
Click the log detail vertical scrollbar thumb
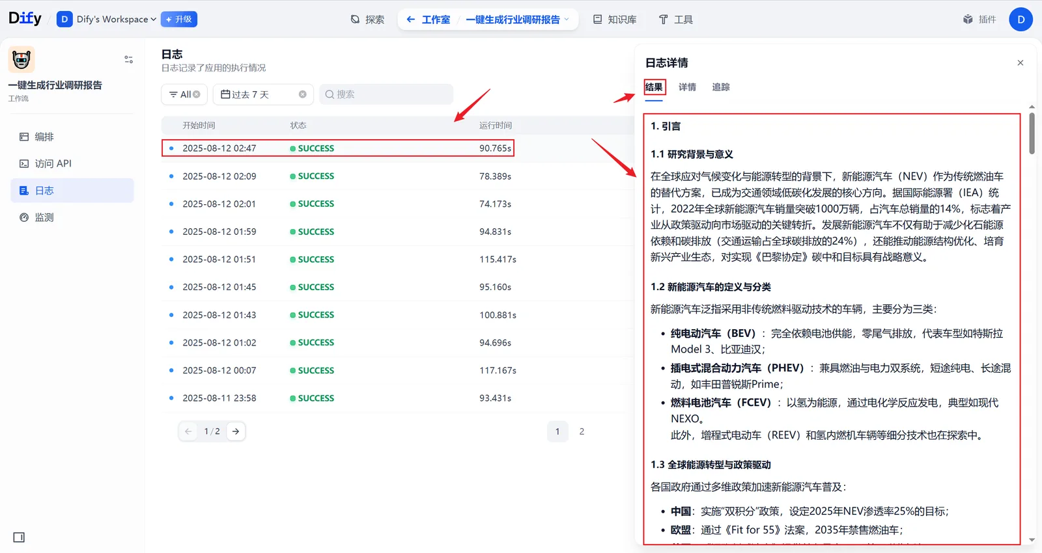[1032, 133]
